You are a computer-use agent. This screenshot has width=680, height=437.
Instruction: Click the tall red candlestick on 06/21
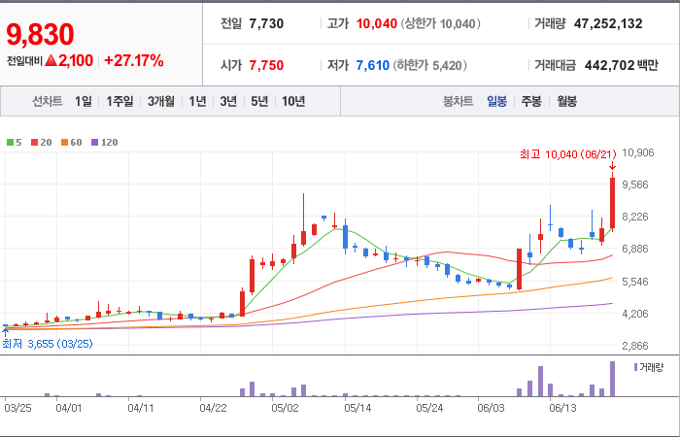612,203
